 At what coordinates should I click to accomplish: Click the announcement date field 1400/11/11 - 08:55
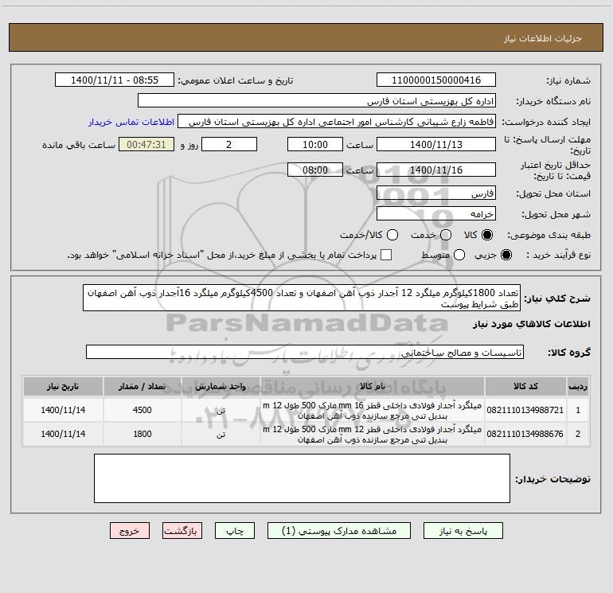(x=115, y=80)
